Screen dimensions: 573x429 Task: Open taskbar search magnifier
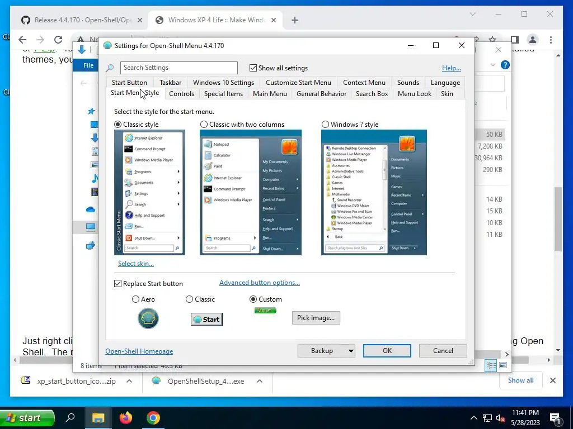point(70,418)
